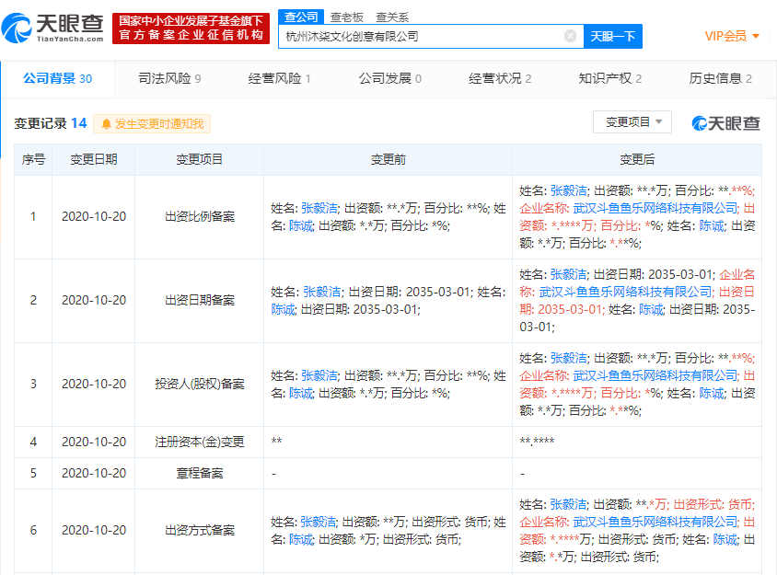Click the red 官方备案企业征信机构 banner
Image resolution: width=777 pixels, height=575 pixels.
(x=191, y=29)
